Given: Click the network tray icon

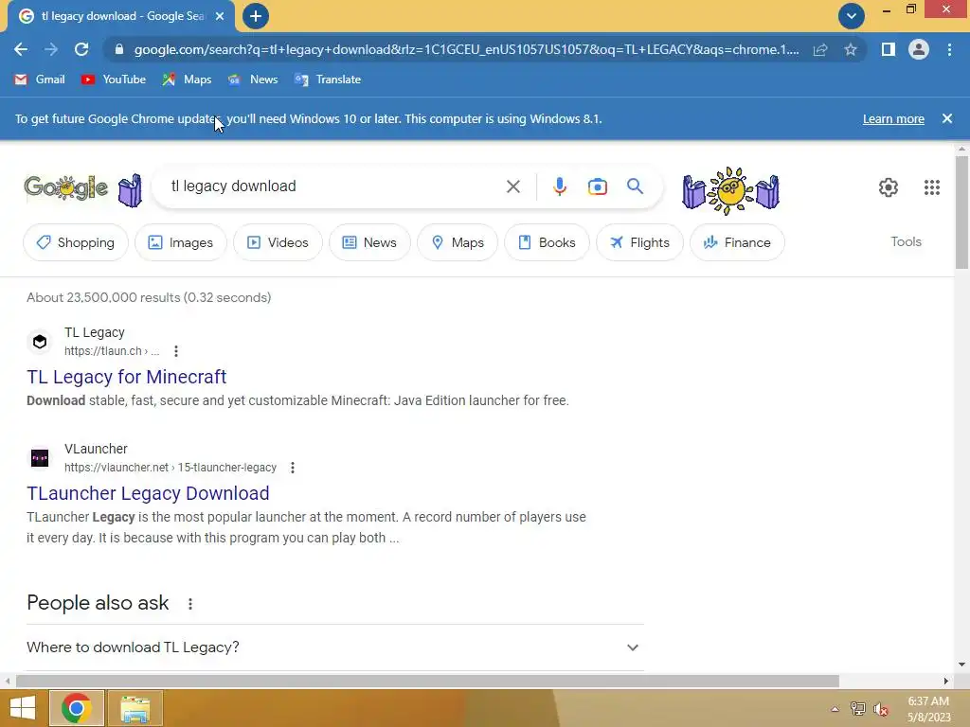Looking at the screenshot, I should [857, 709].
